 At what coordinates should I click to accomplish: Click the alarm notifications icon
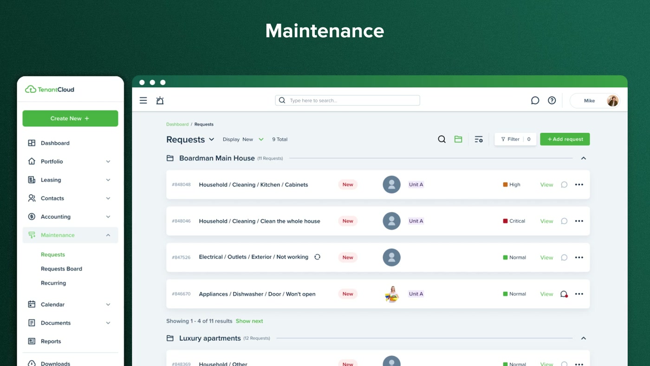pyautogui.click(x=160, y=100)
